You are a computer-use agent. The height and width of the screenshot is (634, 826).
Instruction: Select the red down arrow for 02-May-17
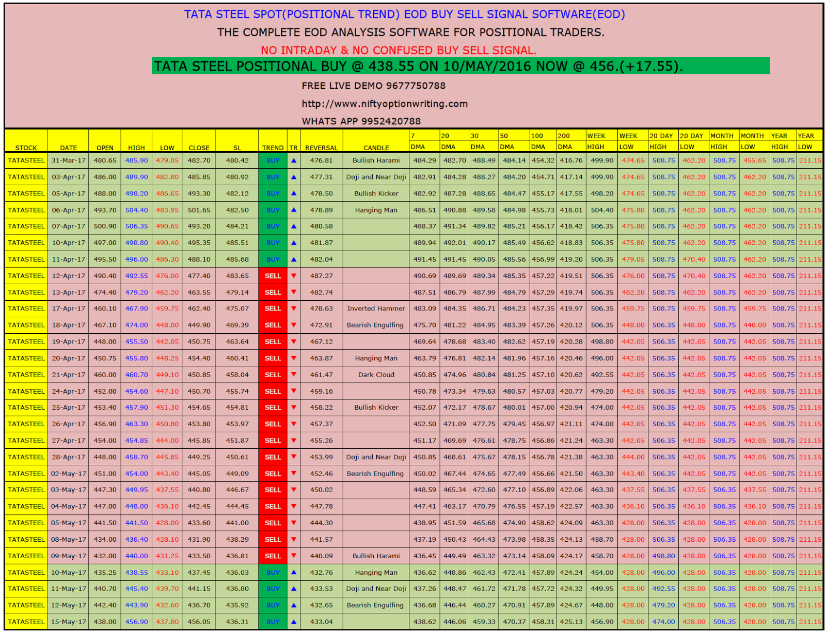tap(294, 474)
